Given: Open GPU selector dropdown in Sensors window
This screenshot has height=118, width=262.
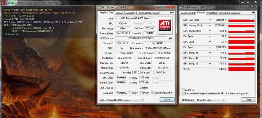Looking at the screenshot, I should pos(203,100).
